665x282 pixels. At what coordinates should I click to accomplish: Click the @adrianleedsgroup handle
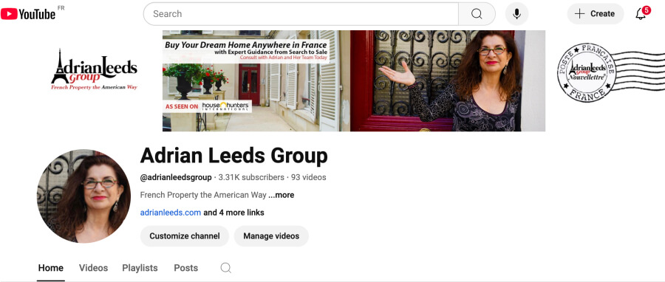[x=176, y=177]
